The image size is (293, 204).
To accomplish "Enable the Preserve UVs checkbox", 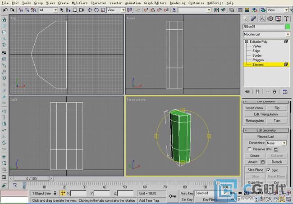I will (x=249, y=149).
